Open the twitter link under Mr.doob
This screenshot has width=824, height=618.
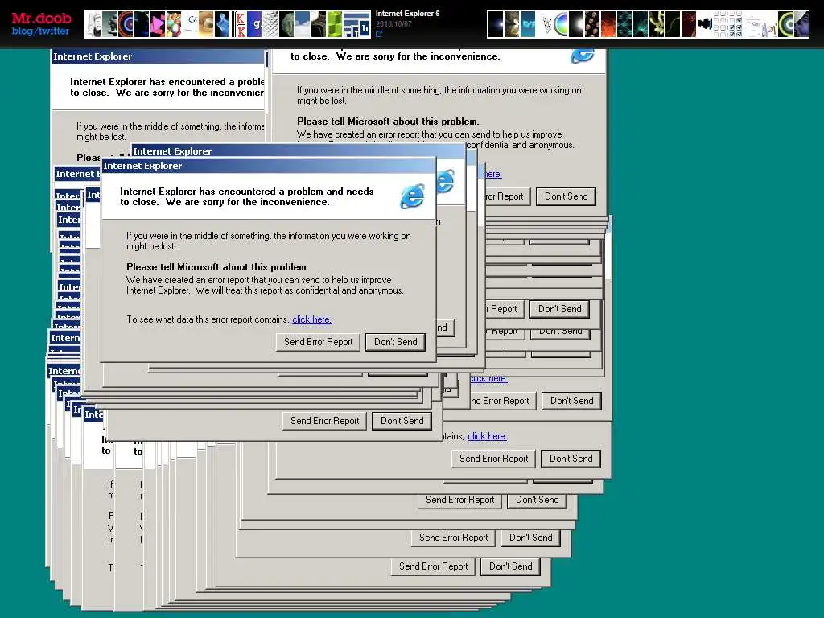(53, 31)
